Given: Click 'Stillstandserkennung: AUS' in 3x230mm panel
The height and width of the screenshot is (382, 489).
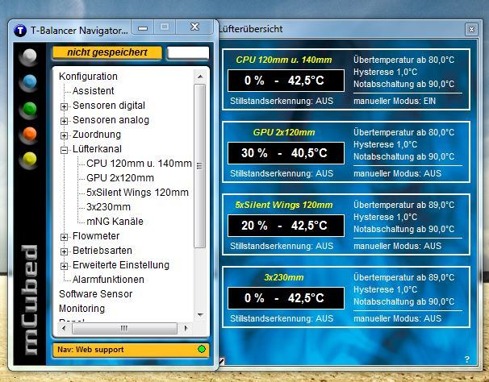Looking at the screenshot, I should [x=282, y=318].
